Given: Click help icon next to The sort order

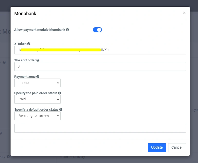Looking at the screenshot, I should [38, 60].
